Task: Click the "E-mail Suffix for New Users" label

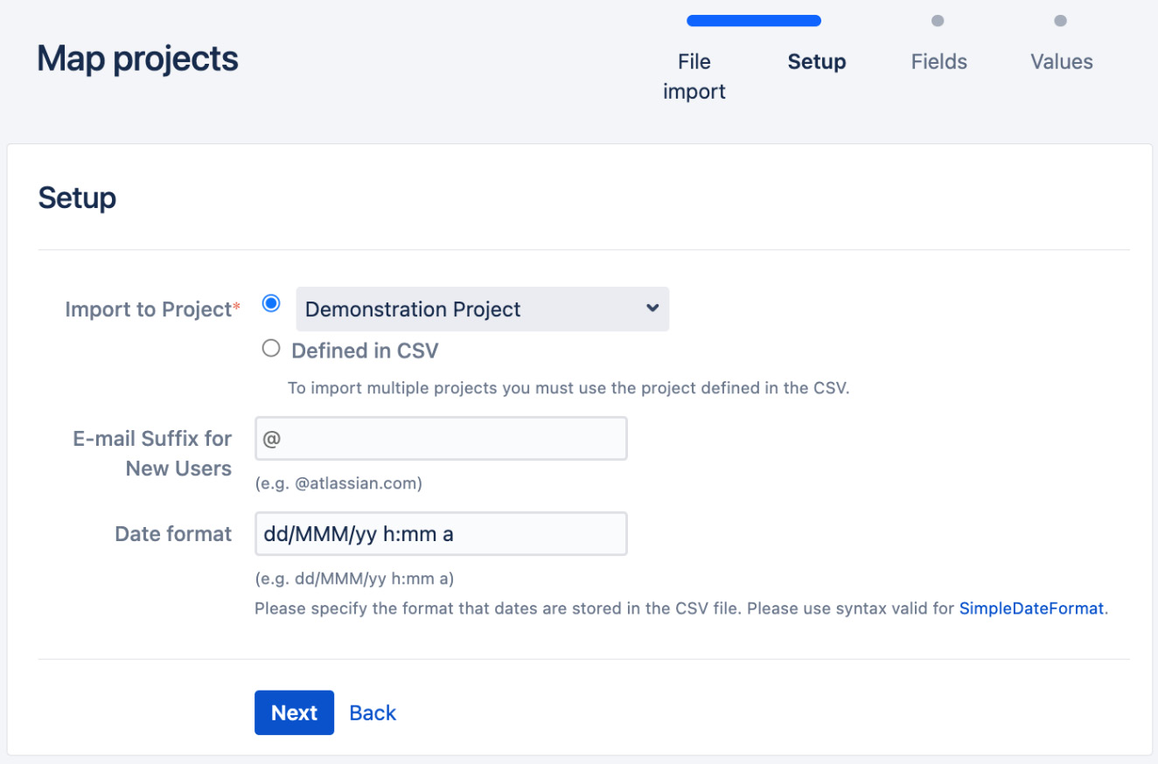Action: coord(152,454)
